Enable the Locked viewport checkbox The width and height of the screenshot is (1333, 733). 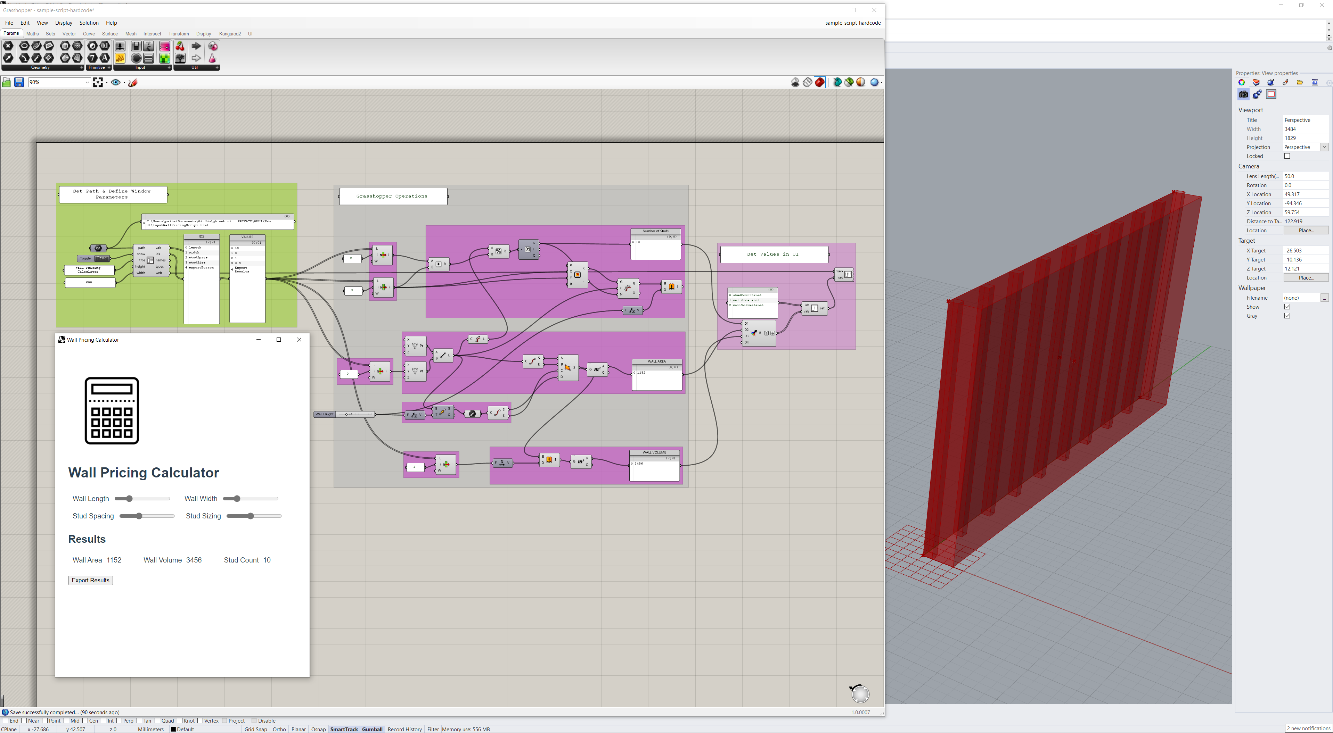click(1287, 156)
